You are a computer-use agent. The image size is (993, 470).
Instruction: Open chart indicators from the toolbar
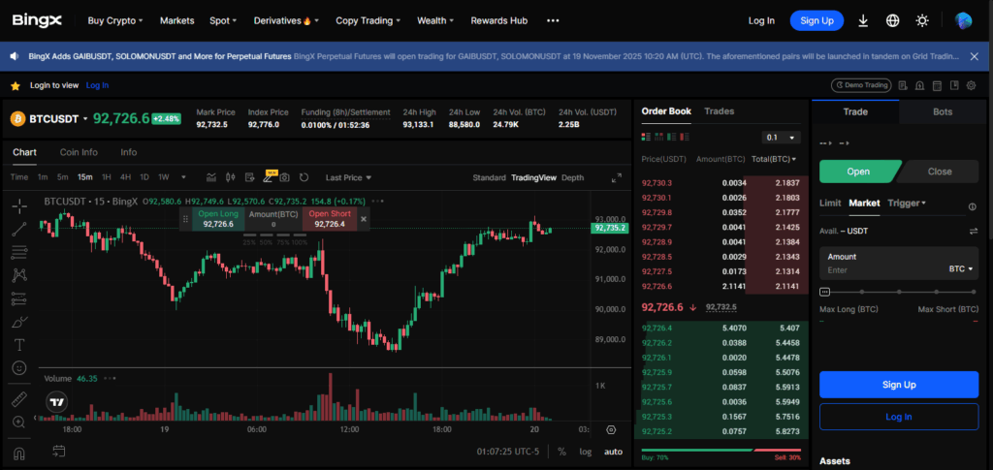point(210,177)
